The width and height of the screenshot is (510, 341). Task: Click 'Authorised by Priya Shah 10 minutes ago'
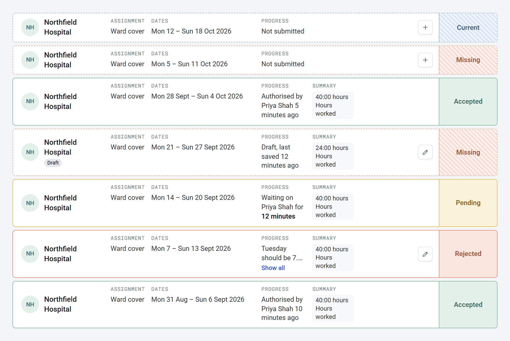click(282, 309)
